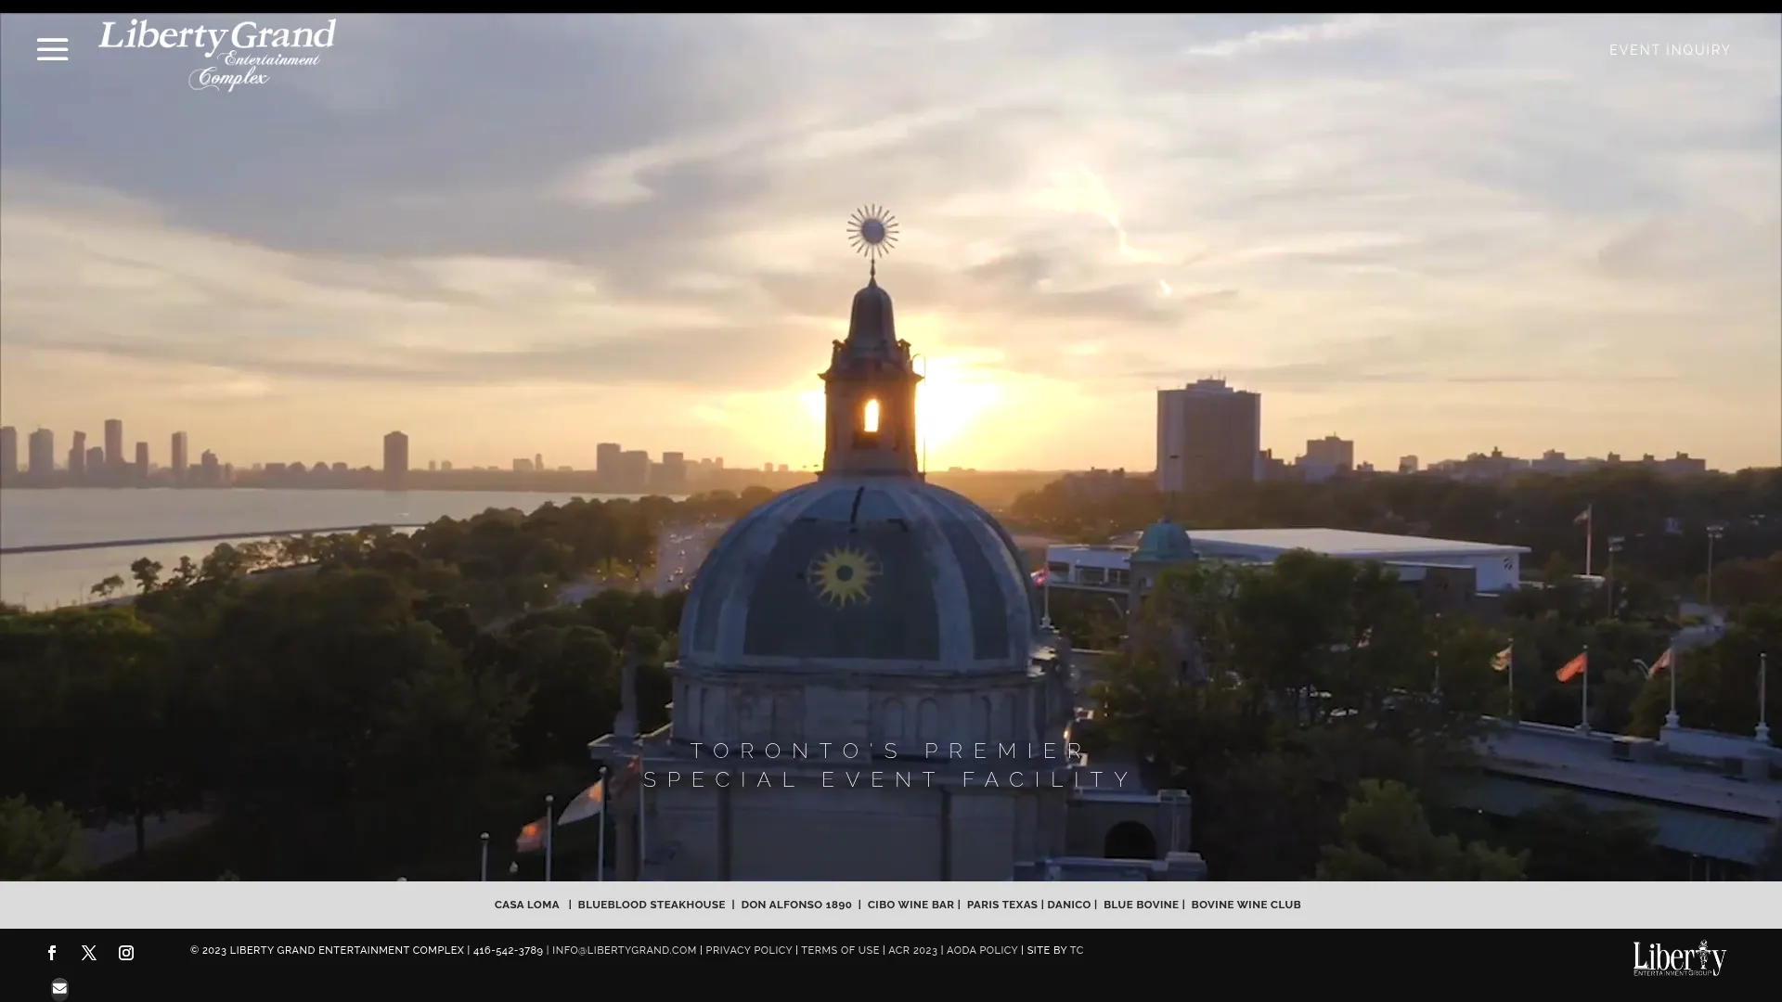Viewport: 1782px width, 1002px height.
Task: Open the BOVINE WINE CLUB link
Action: pos(1245,905)
